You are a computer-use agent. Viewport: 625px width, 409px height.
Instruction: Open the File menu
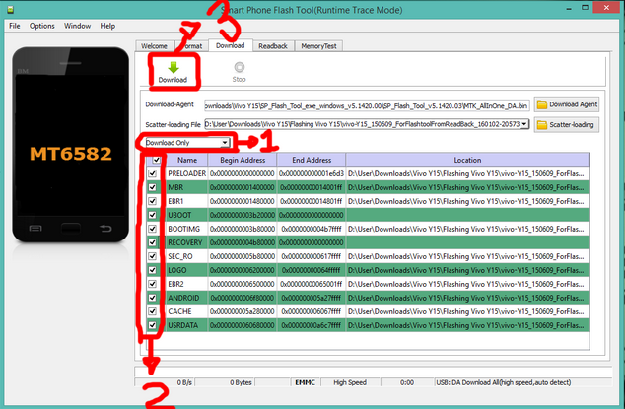(15, 26)
